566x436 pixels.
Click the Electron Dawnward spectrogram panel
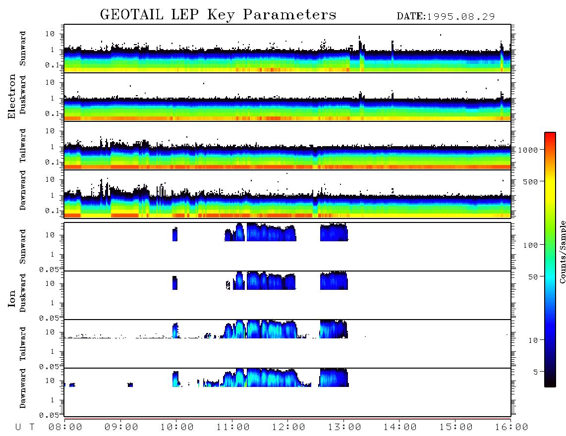tap(287, 194)
